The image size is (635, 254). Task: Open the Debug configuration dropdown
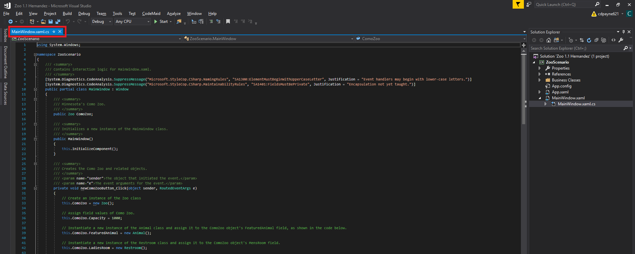point(102,22)
